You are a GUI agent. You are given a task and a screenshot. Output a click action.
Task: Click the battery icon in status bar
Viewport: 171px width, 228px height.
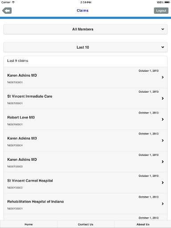coord(167,2)
